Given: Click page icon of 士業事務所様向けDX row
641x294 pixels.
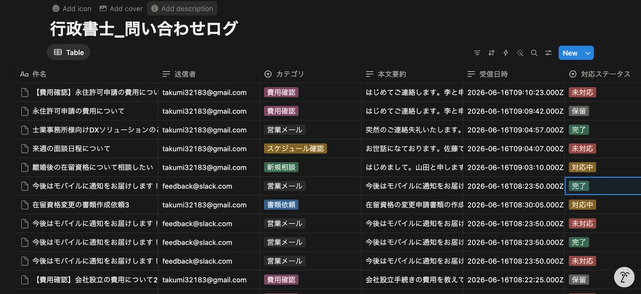Looking at the screenshot, I should click(x=24, y=130).
